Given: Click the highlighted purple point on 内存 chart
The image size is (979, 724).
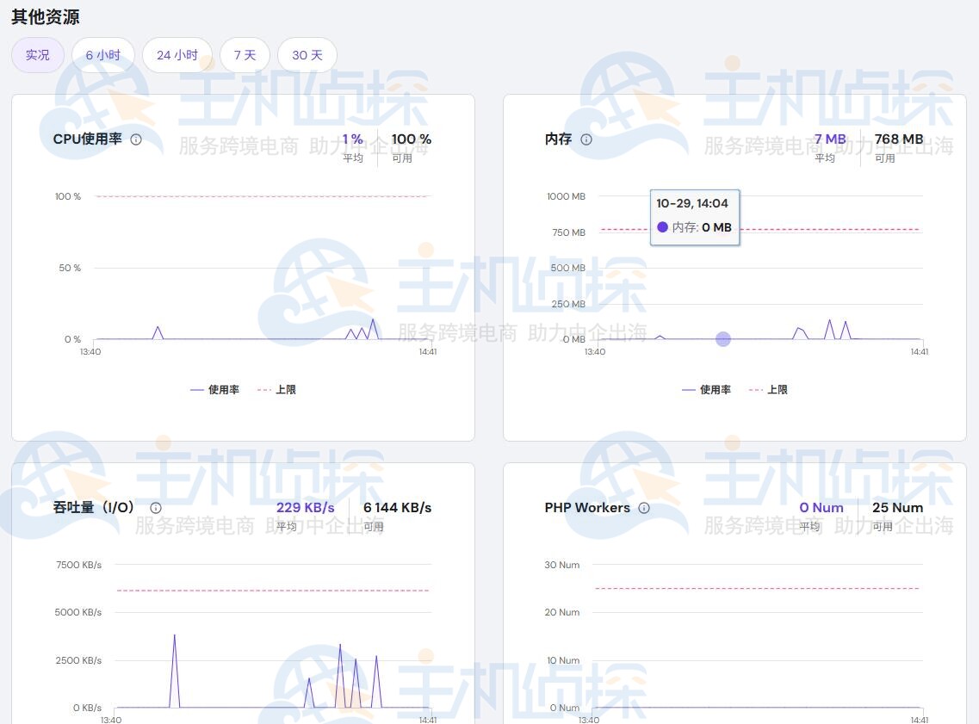Looking at the screenshot, I should tap(723, 339).
